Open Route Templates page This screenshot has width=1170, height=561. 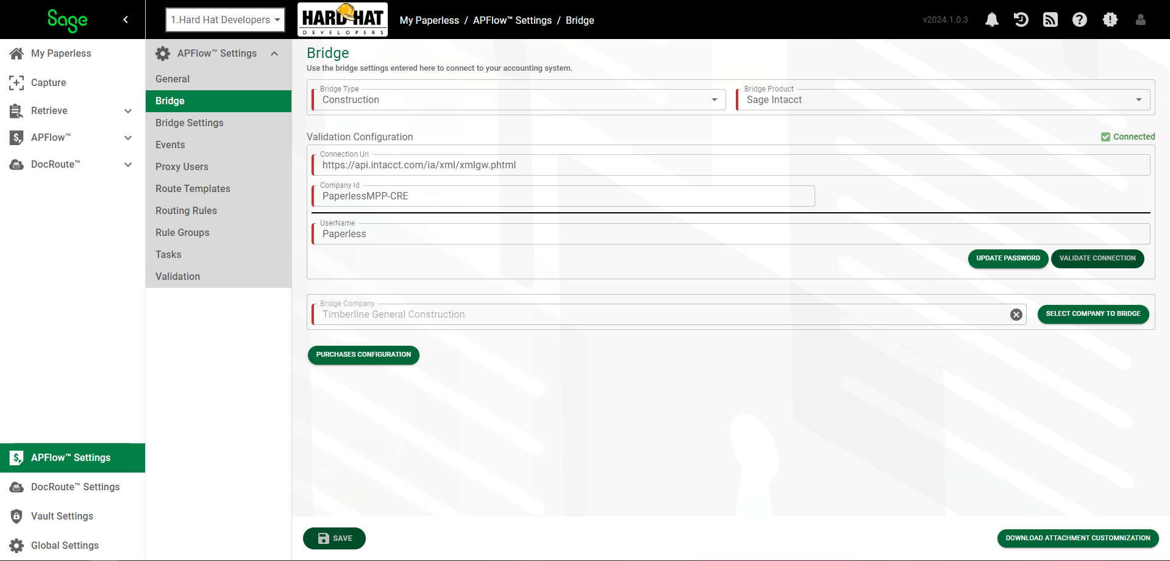(218, 188)
